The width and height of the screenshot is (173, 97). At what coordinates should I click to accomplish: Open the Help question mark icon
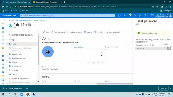(x=140, y=16)
